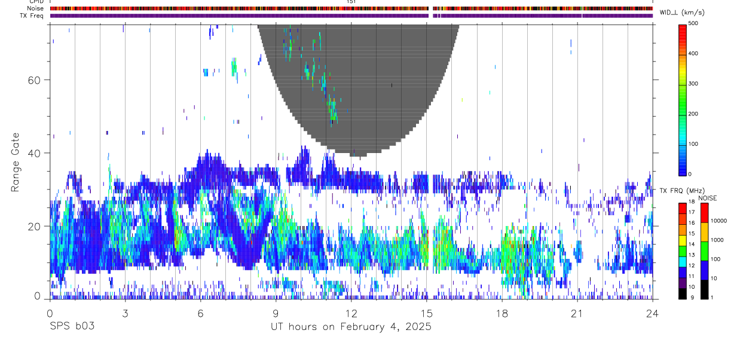Click the red top of the width colorbar
The height and width of the screenshot is (339, 734).
(683, 33)
